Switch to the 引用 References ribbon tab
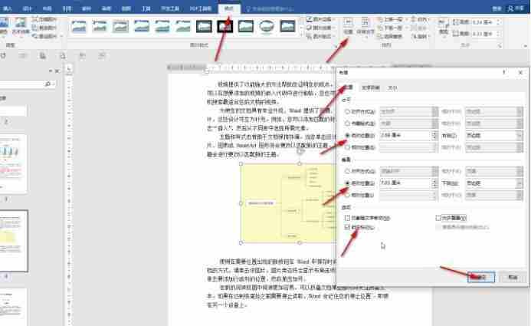 point(67,8)
